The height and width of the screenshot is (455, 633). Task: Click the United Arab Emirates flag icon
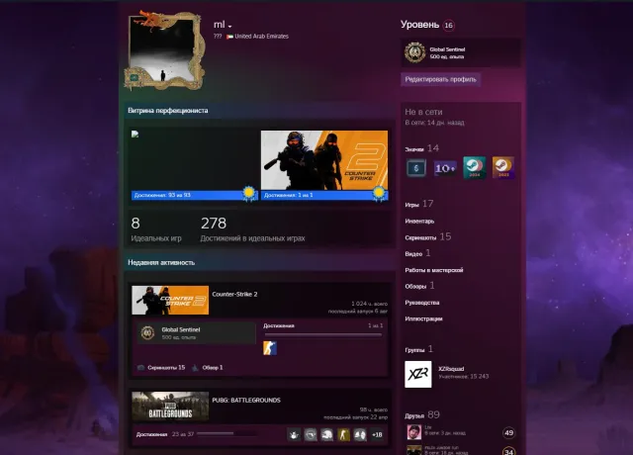[229, 37]
